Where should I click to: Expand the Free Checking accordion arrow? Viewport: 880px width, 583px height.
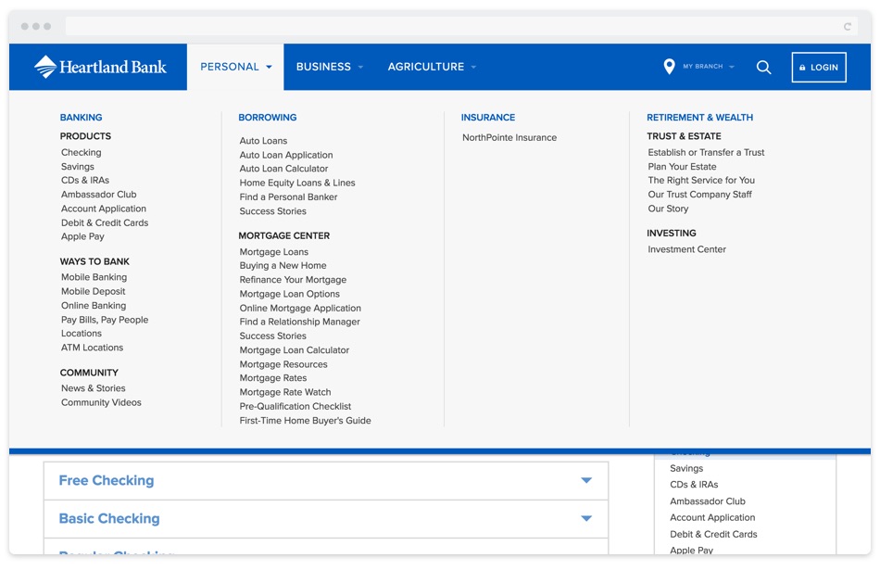(586, 480)
